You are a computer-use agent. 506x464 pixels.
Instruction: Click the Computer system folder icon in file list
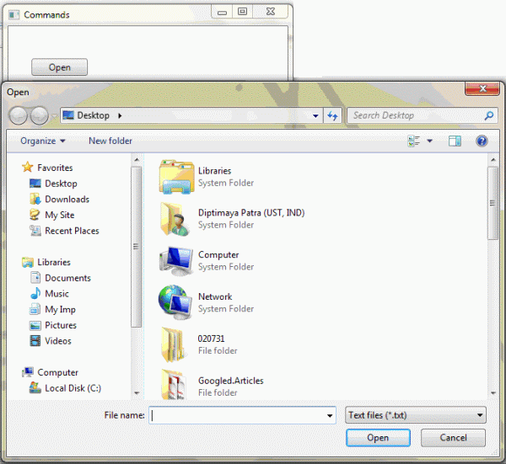tap(176, 261)
